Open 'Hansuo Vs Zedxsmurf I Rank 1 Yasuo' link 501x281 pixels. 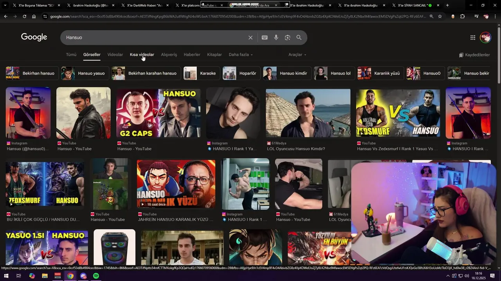coord(398,149)
